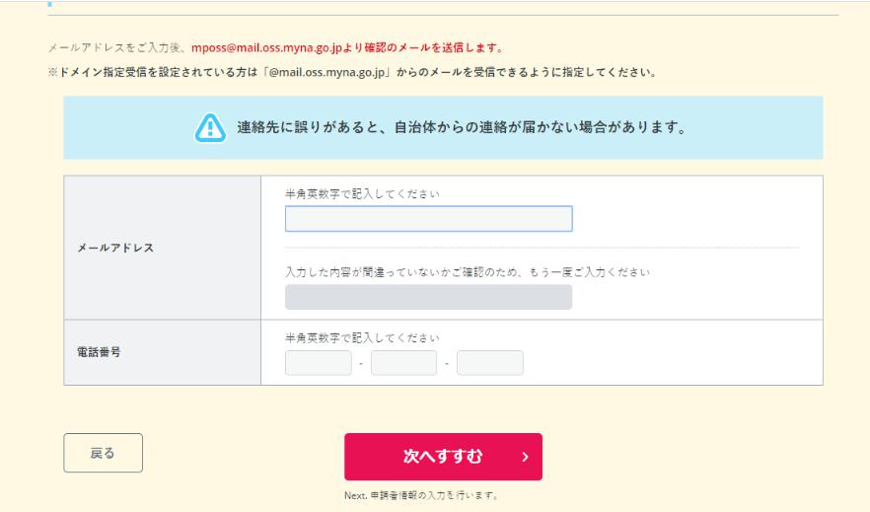Screen dimensions: 870x512
Task: Click the もう一度ご入力ください instruction text
Action: [x=468, y=270]
